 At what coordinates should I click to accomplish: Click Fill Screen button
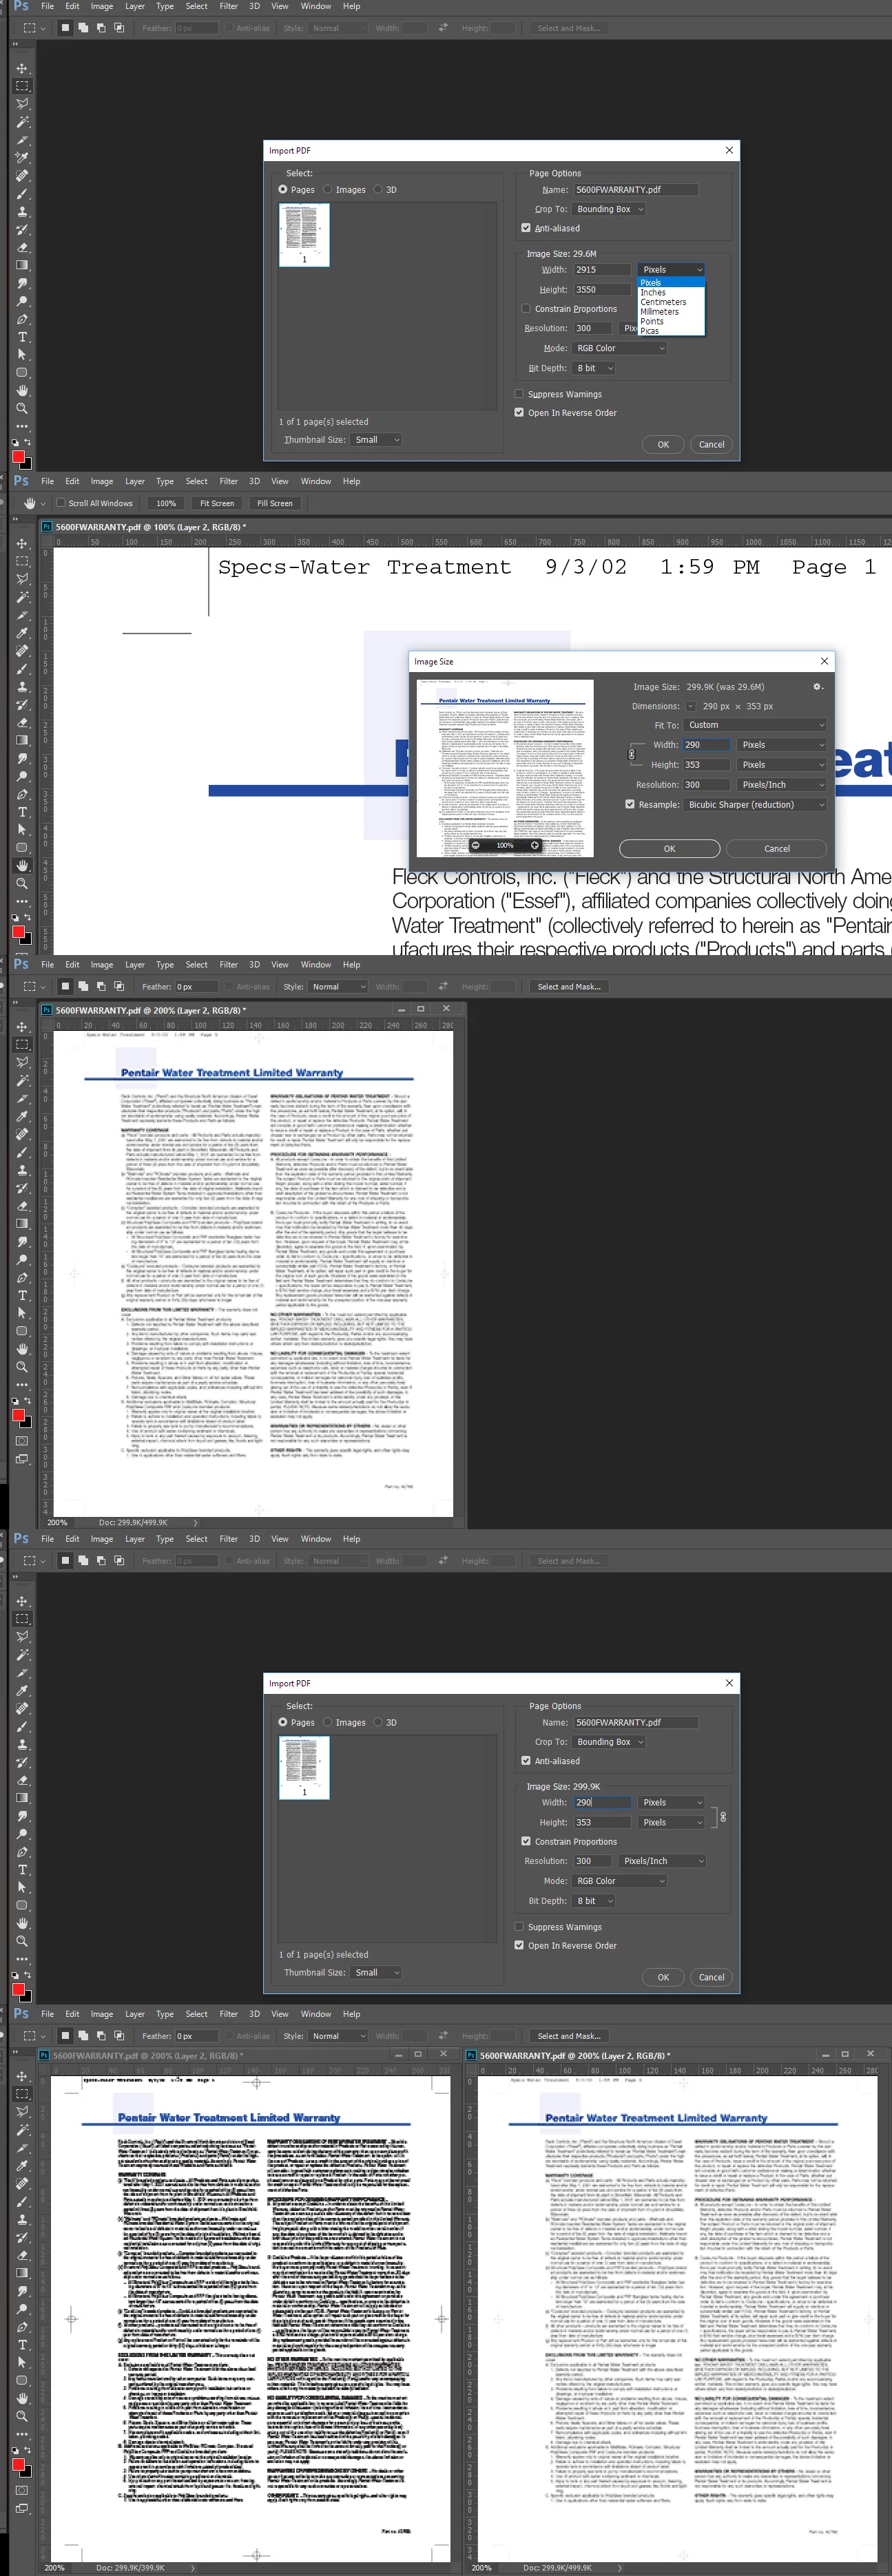pyautogui.click(x=274, y=503)
